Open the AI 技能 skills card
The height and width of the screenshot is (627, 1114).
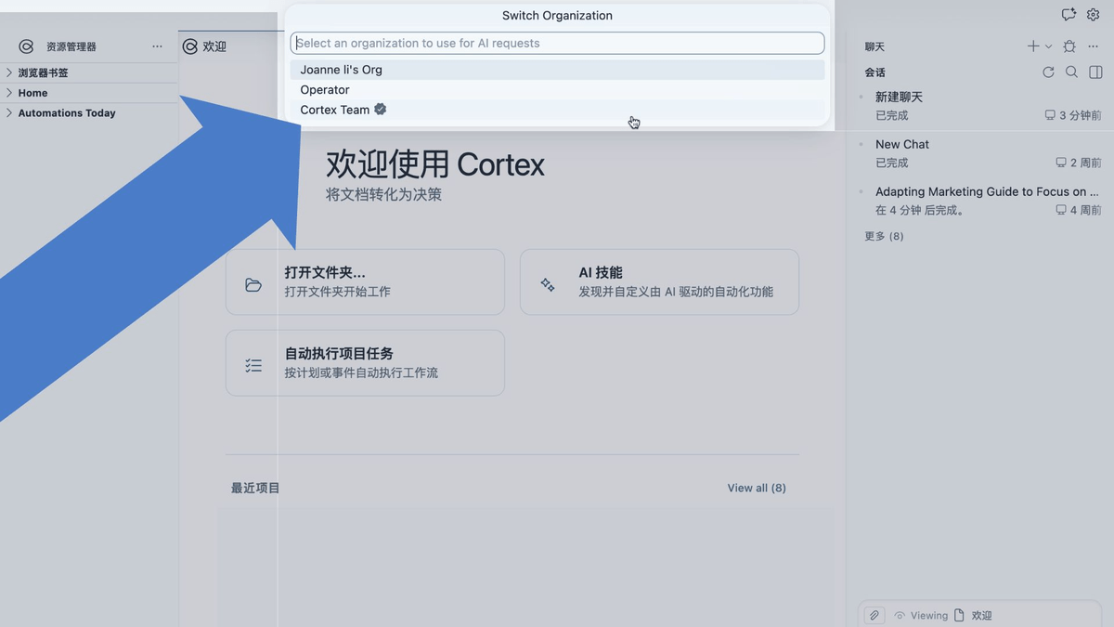pyautogui.click(x=659, y=281)
